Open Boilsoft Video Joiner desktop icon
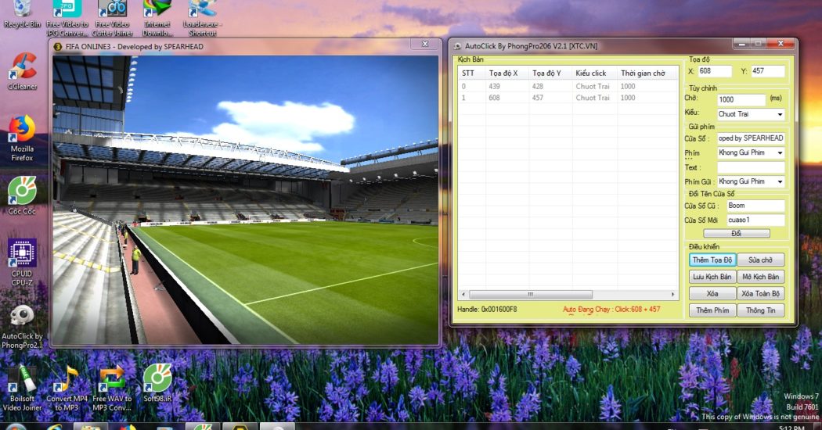 (22, 388)
